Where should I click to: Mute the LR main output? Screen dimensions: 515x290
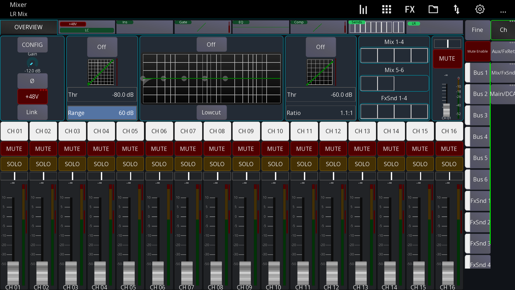(447, 59)
